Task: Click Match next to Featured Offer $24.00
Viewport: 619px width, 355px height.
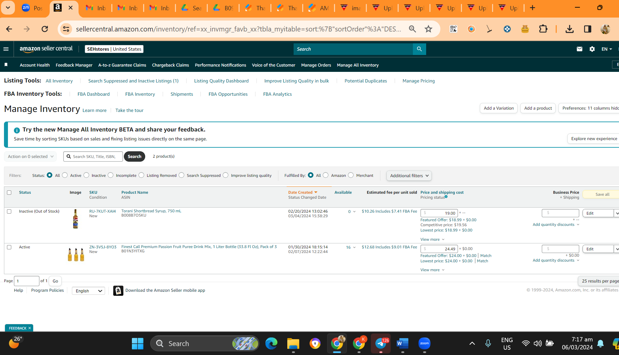Action: [486, 256]
